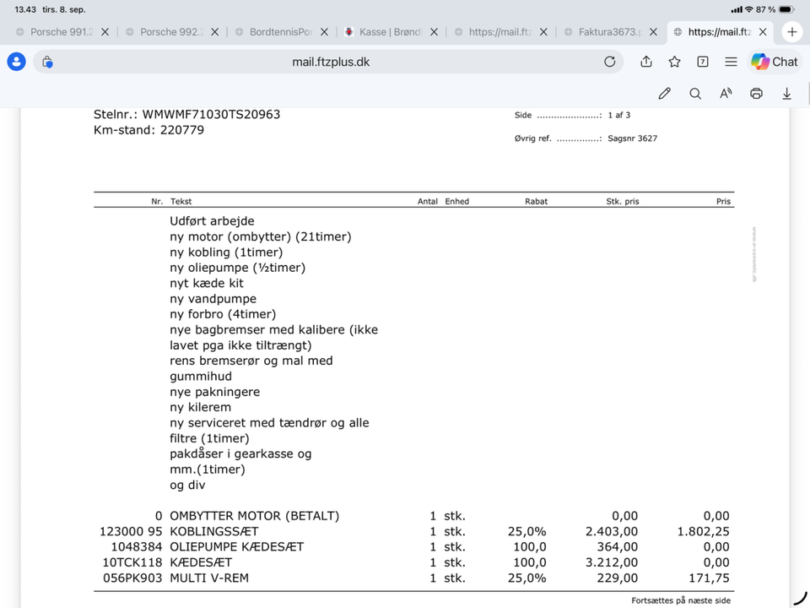Open the tab switcher showing 7
This screenshot has height=608, width=810.
703,62
